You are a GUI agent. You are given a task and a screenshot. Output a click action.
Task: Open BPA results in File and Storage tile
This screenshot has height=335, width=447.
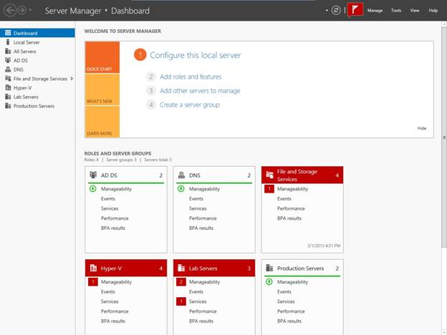point(289,218)
